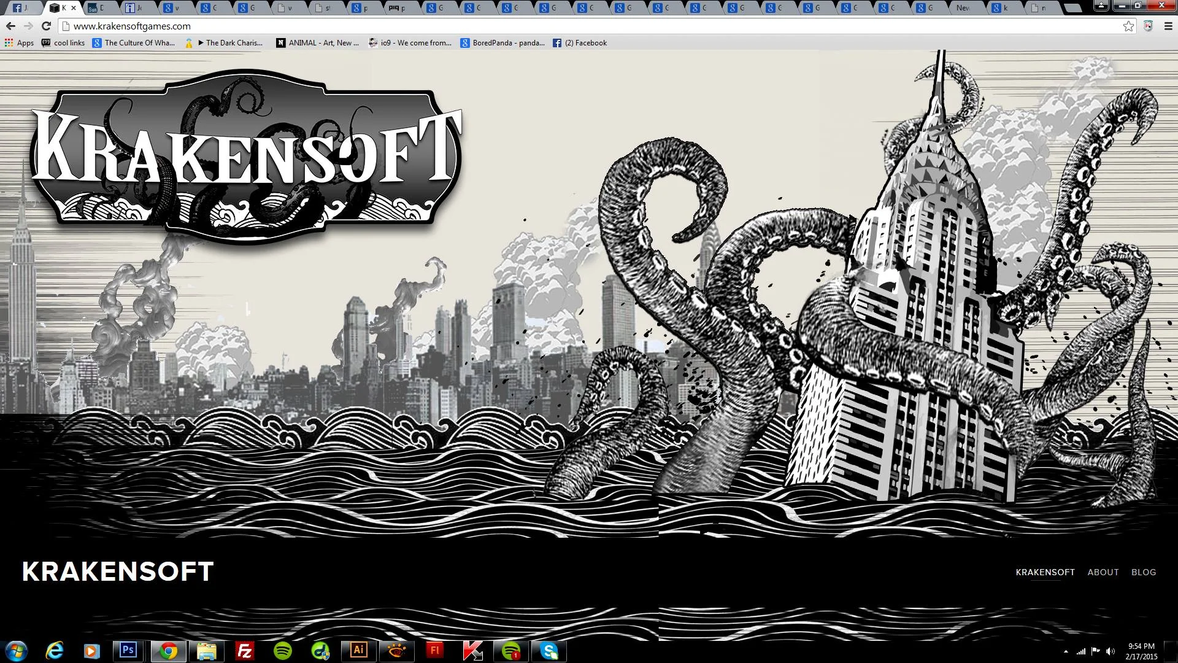Open Dreamweaver from the taskbar

click(320, 651)
